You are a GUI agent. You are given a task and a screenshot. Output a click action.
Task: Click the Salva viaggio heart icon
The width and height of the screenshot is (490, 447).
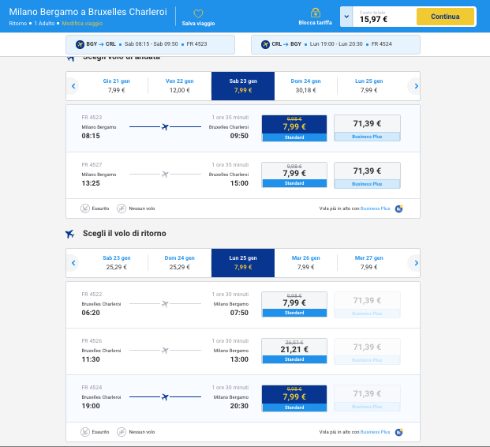pos(198,14)
